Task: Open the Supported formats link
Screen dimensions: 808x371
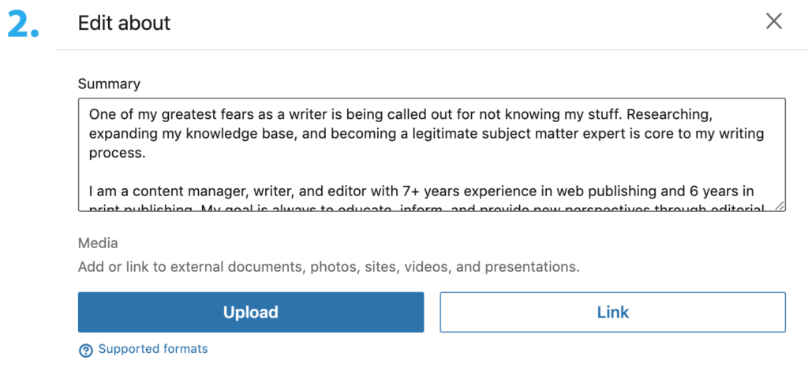Action: click(x=153, y=349)
